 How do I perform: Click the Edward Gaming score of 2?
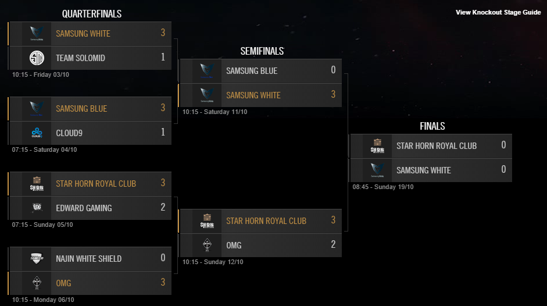163,208
